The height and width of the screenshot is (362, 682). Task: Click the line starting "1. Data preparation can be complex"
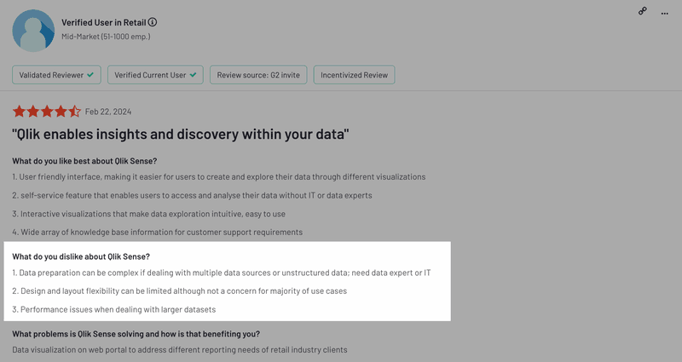pos(222,273)
